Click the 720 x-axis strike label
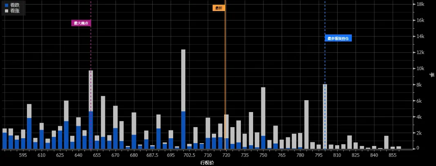Image resolution: width=436 pixels, height=166 pixels. pos(226,155)
